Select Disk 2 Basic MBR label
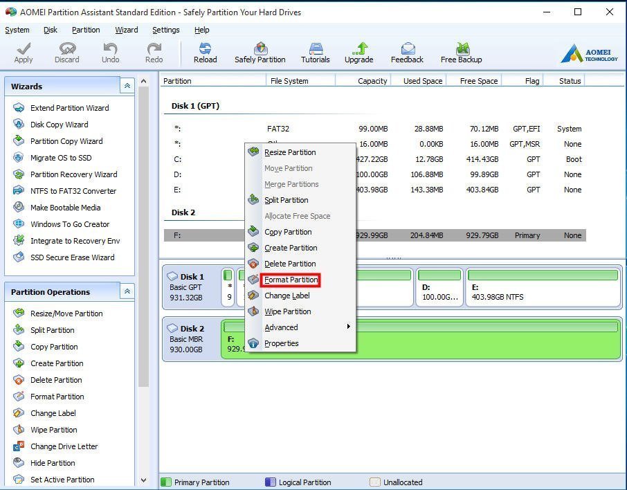 coord(191,339)
